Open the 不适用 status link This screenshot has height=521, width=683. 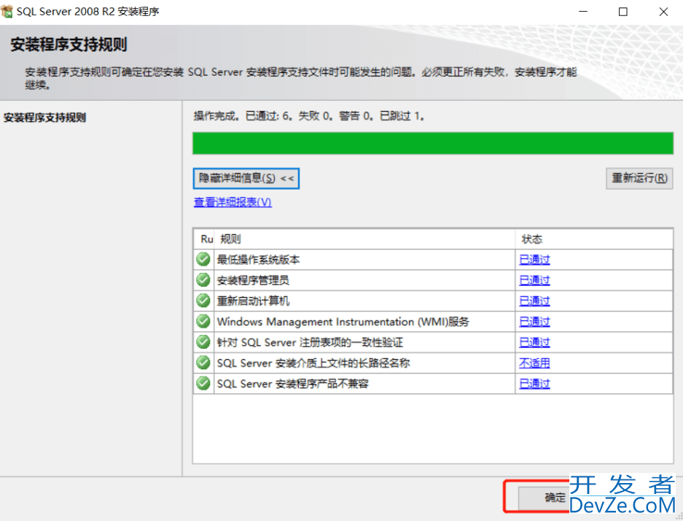pyautogui.click(x=534, y=363)
